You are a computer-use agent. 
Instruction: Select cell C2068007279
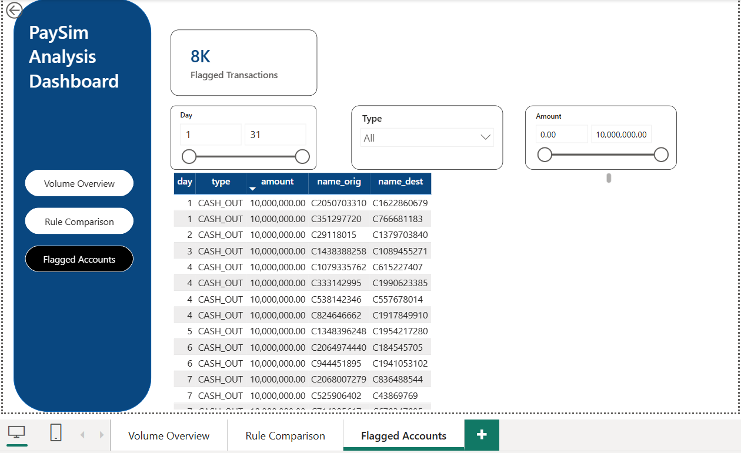coord(339,379)
